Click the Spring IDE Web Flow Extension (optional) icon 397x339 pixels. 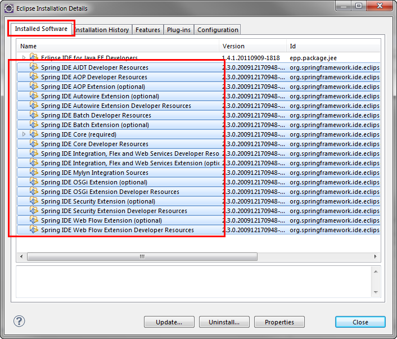(x=34, y=220)
